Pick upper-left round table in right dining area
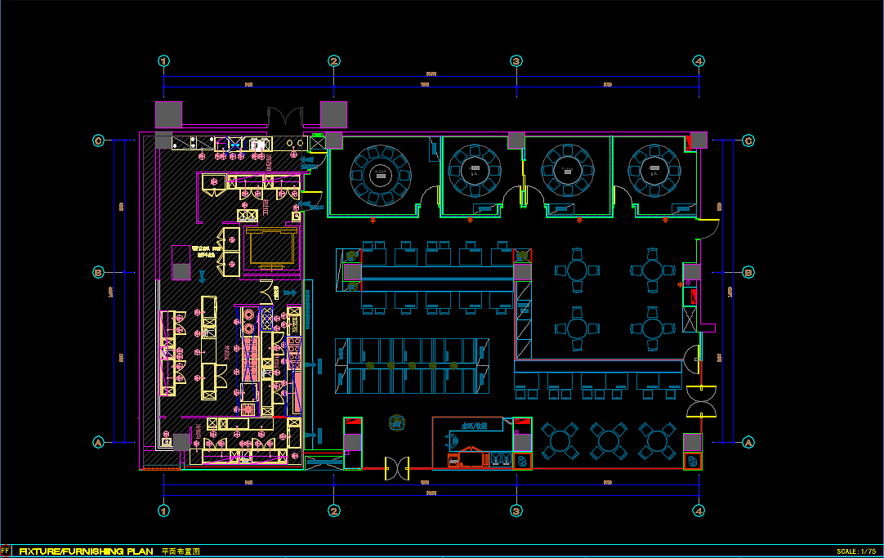 pyautogui.click(x=578, y=270)
